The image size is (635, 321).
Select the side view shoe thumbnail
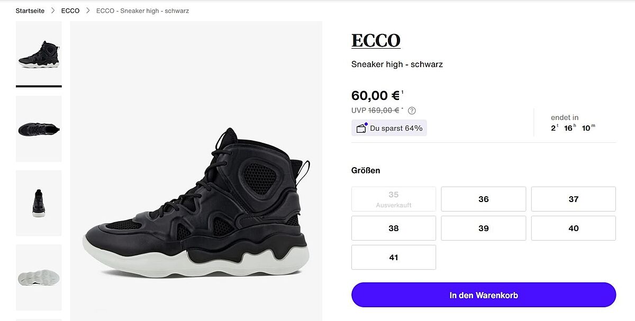coord(39,54)
